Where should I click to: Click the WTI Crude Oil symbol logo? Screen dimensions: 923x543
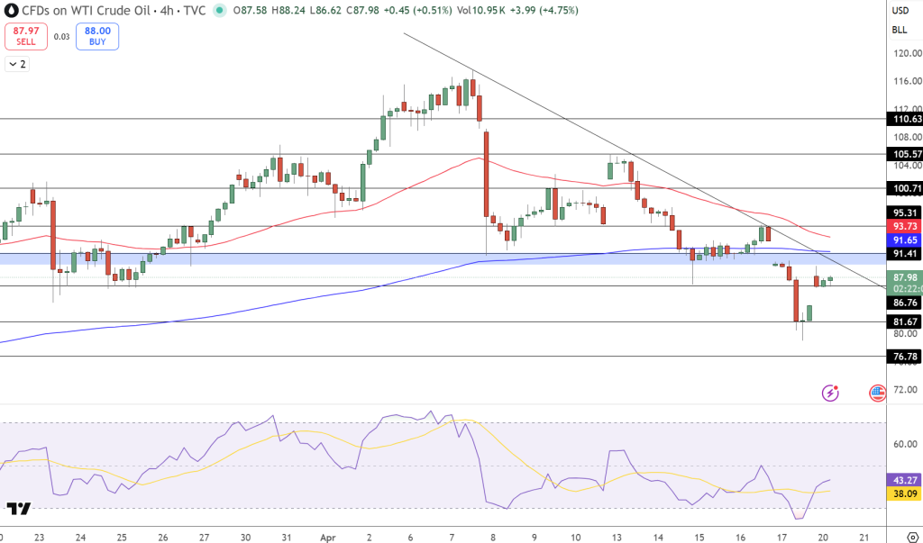point(10,10)
